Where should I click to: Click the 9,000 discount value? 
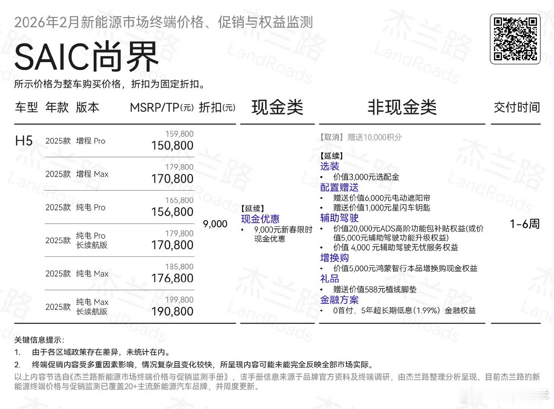215,224
